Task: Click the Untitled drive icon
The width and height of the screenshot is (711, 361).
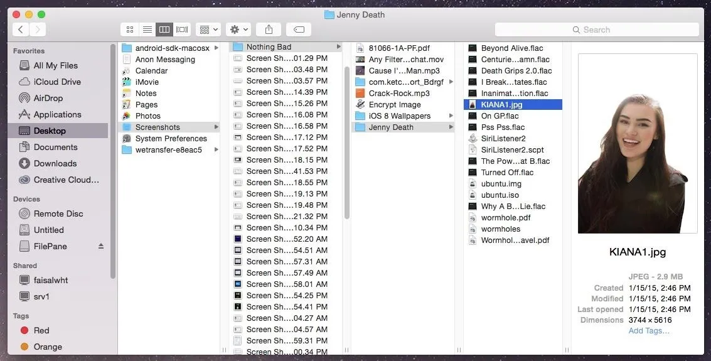Action: coord(24,230)
